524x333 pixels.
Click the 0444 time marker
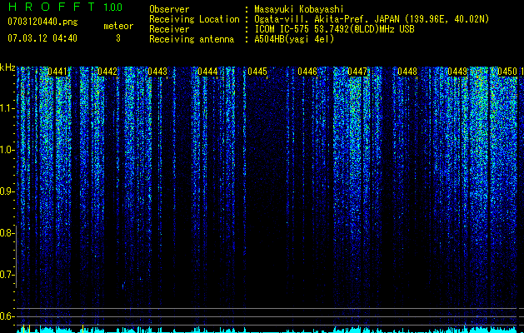click(207, 72)
